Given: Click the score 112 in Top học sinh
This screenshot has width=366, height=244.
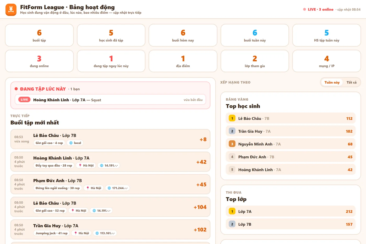Looking at the screenshot, I should tap(349, 118).
